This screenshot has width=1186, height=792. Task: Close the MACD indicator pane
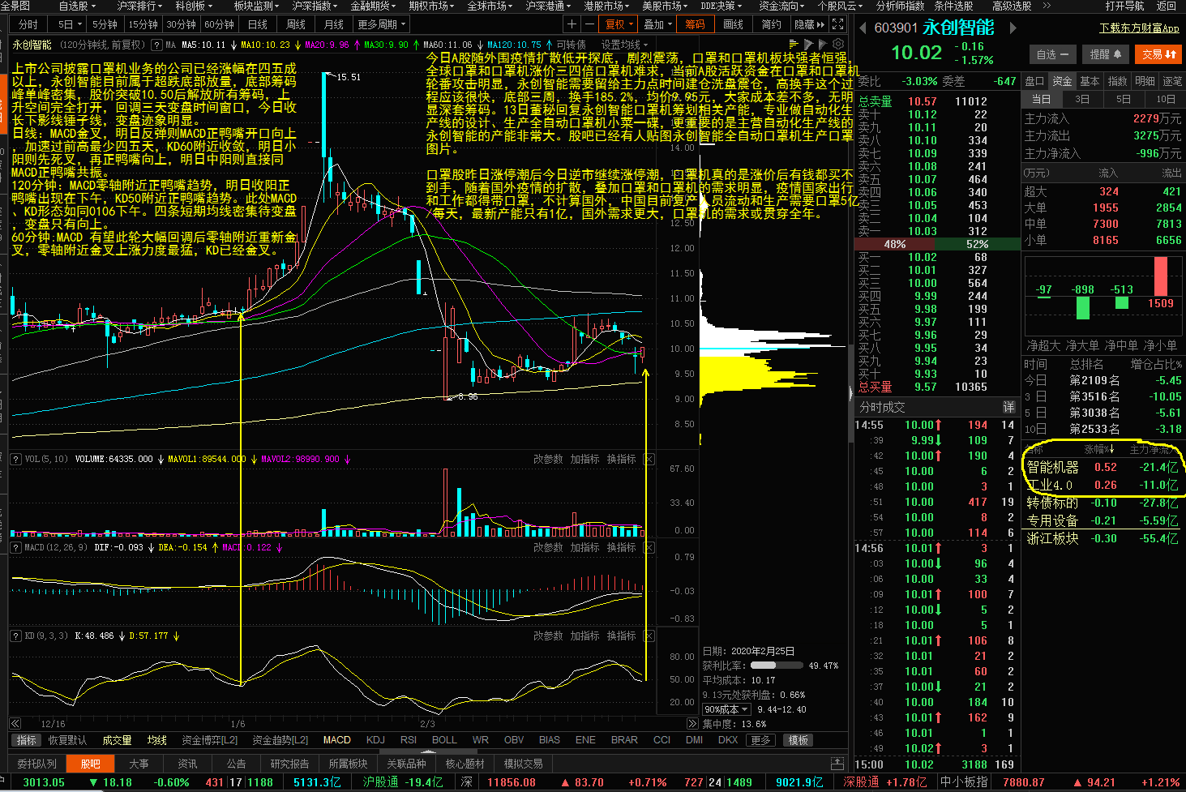pyautogui.click(x=649, y=547)
